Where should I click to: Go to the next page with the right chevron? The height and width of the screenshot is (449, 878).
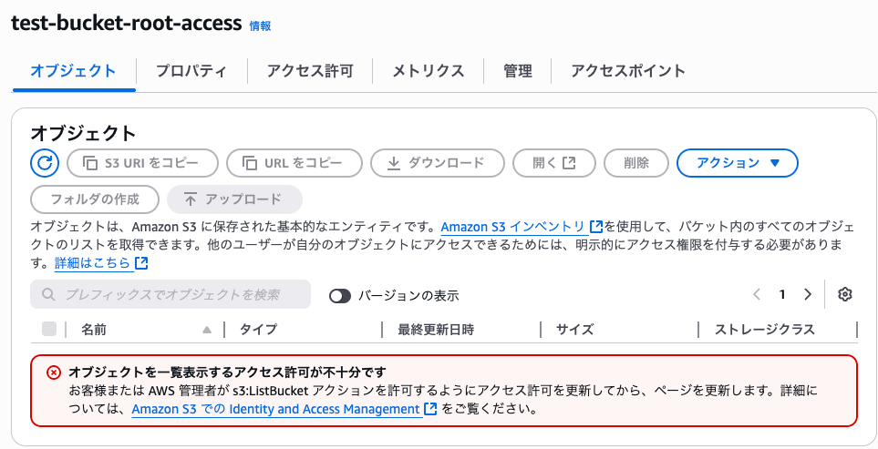[808, 295]
